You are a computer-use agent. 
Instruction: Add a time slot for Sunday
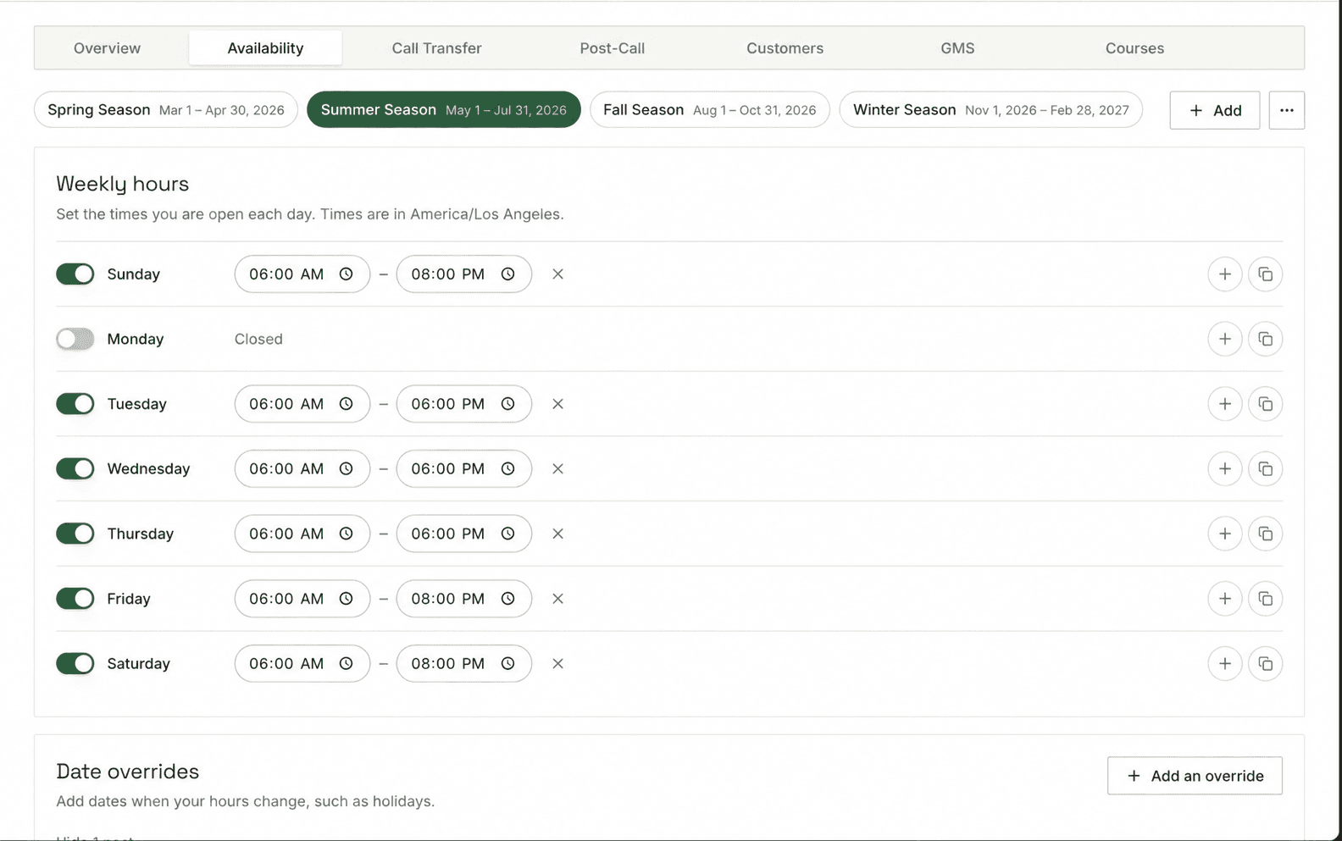point(1224,274)
